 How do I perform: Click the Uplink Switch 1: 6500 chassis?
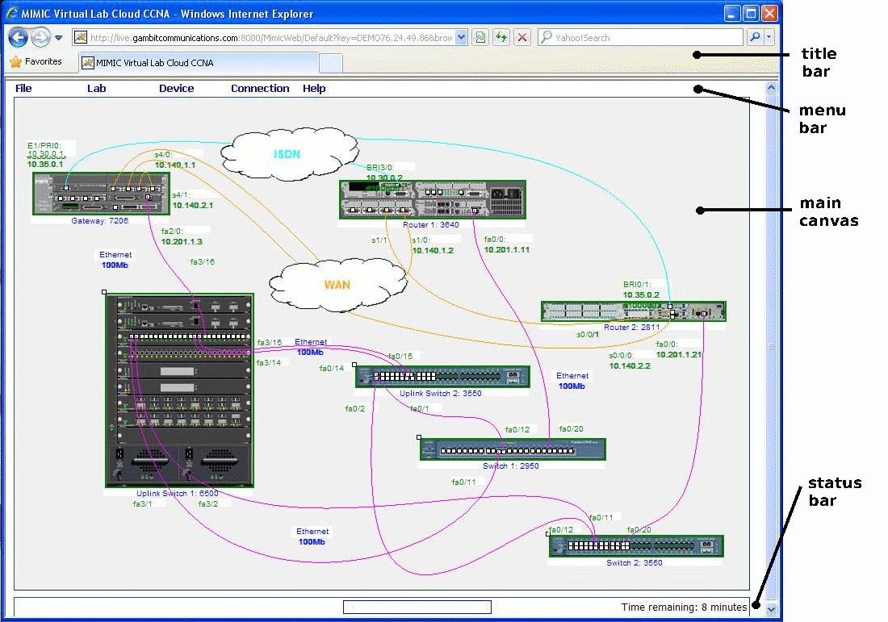click(x=179, y=390)
